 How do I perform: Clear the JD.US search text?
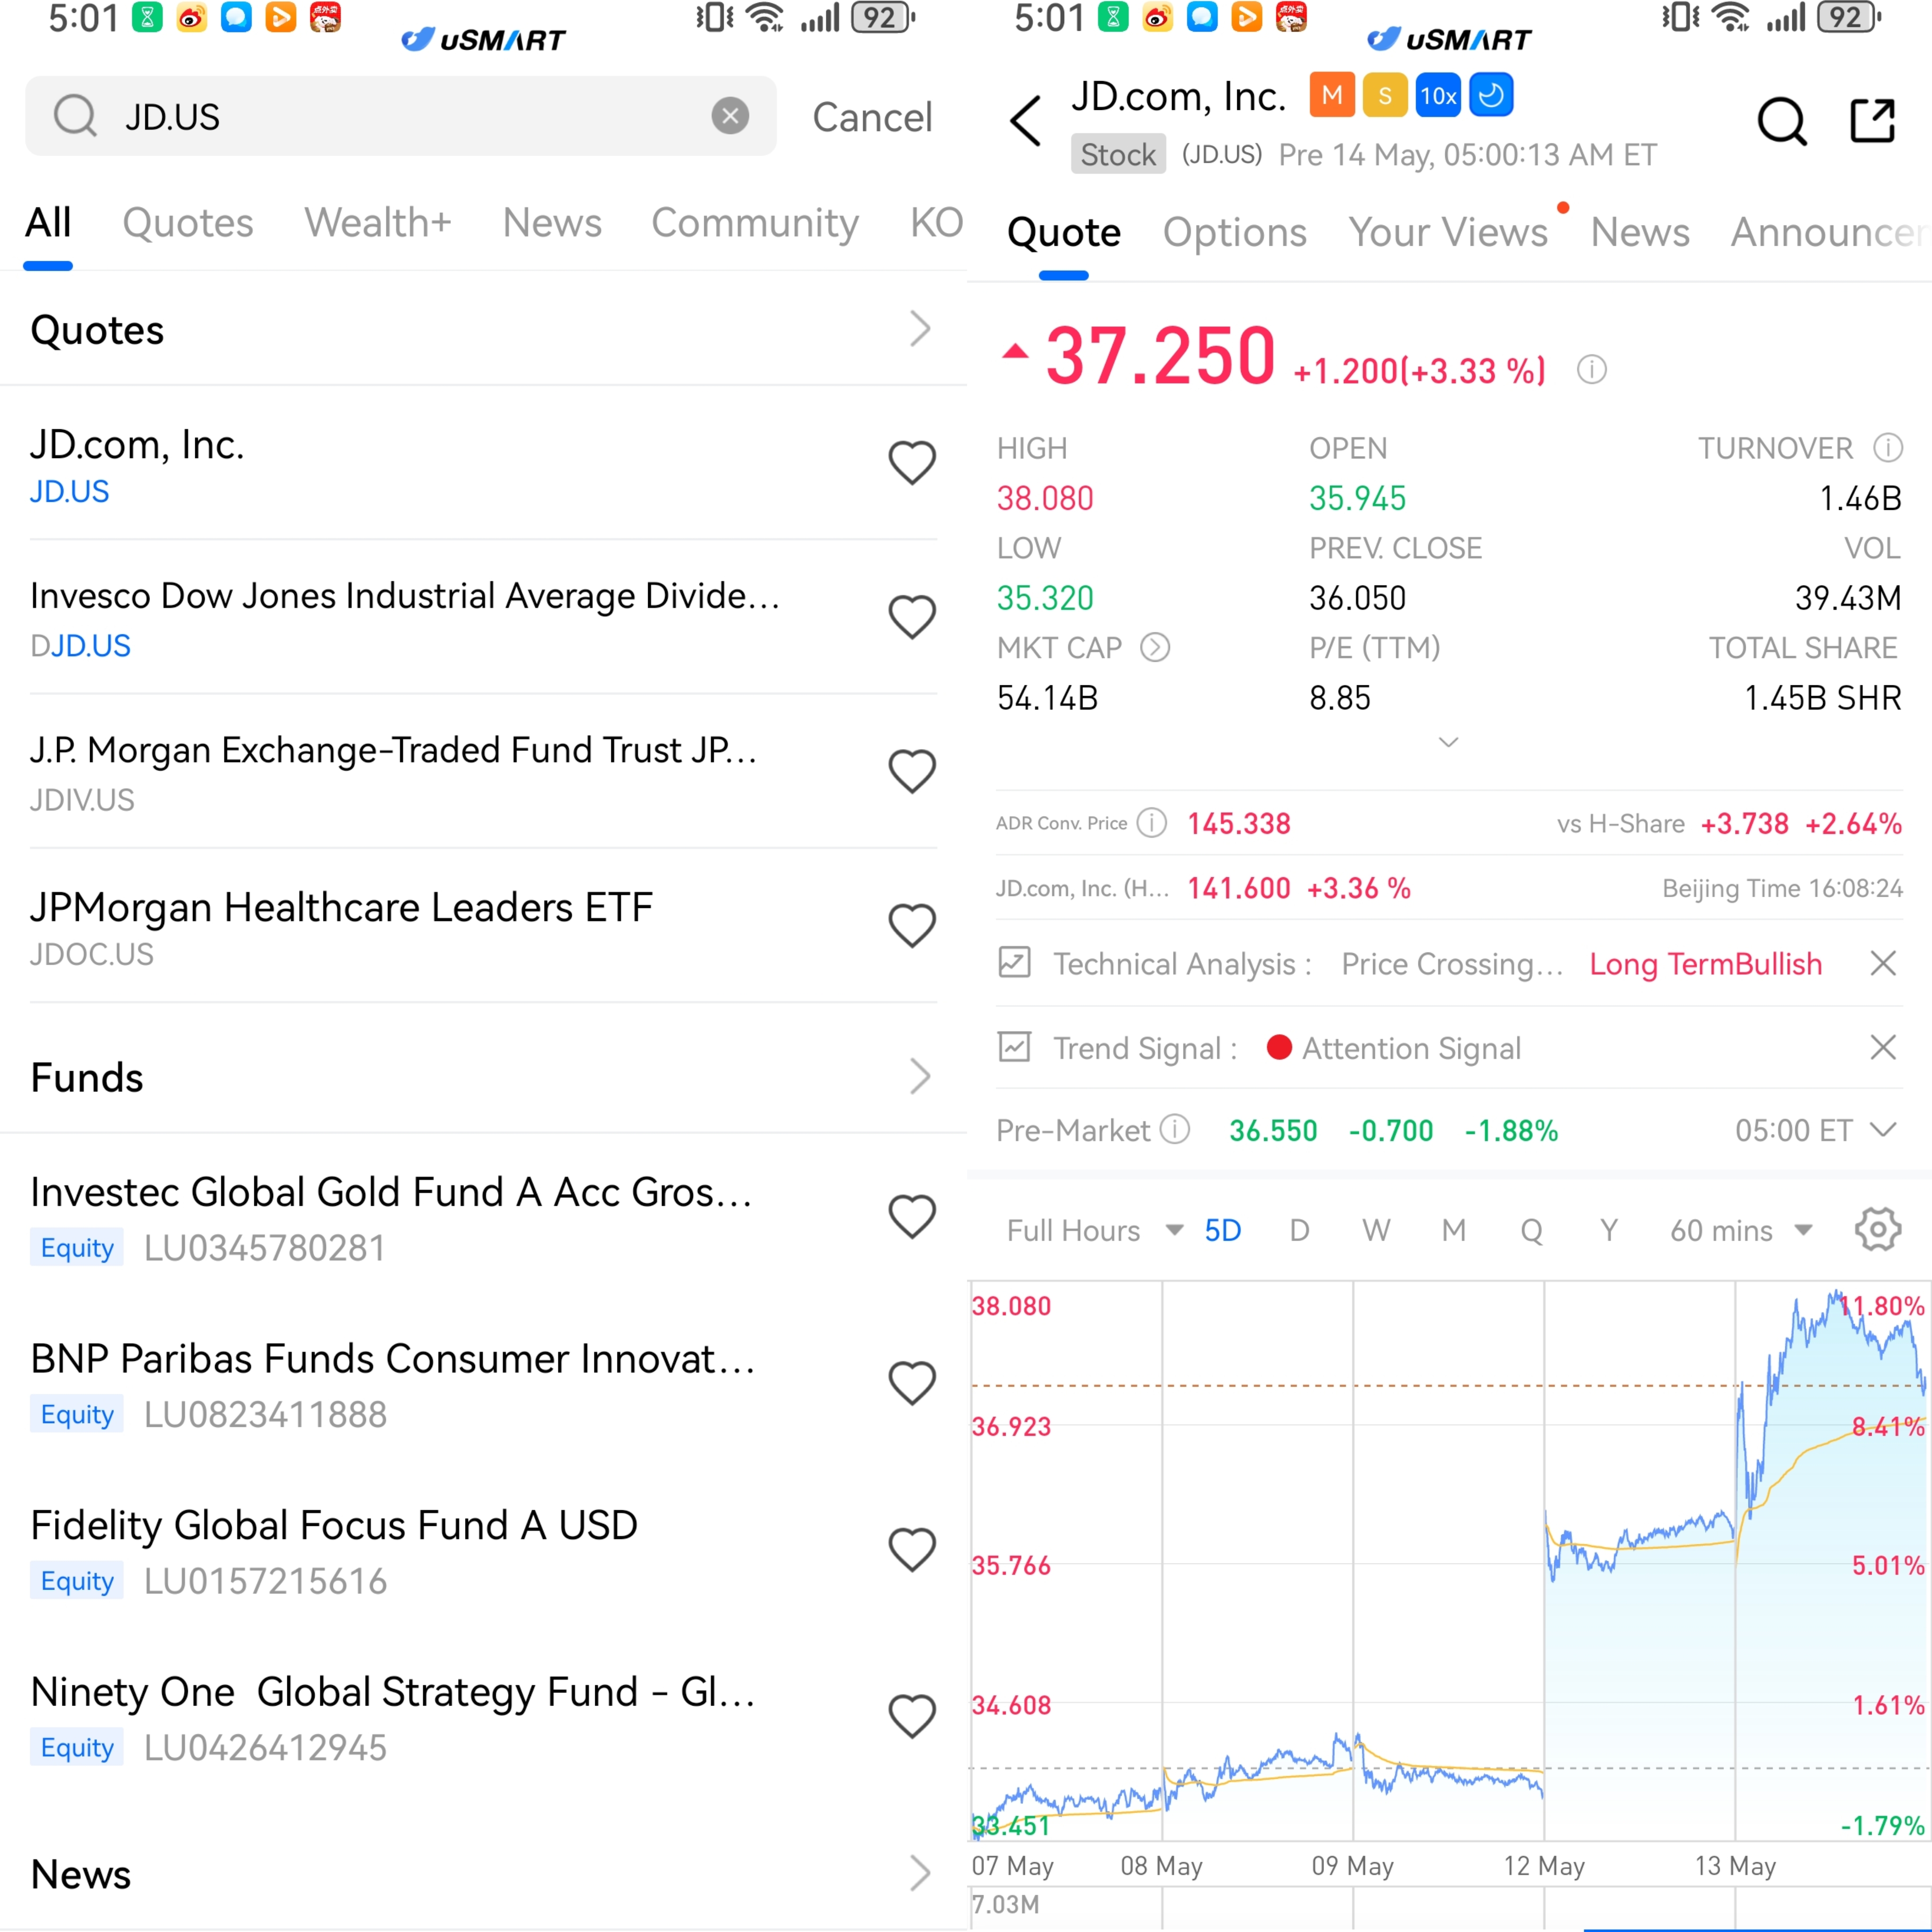click(x=730, y=116)
